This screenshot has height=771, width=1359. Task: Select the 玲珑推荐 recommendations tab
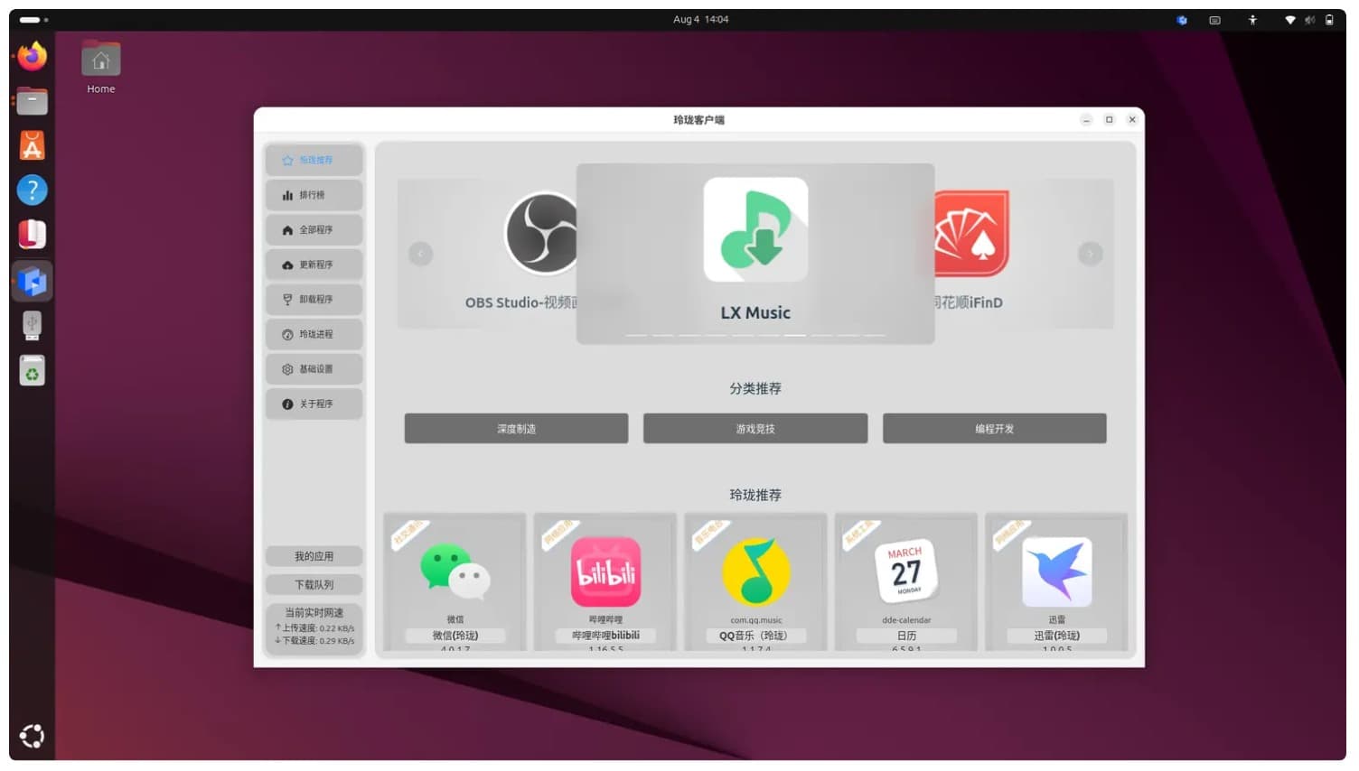314,161
